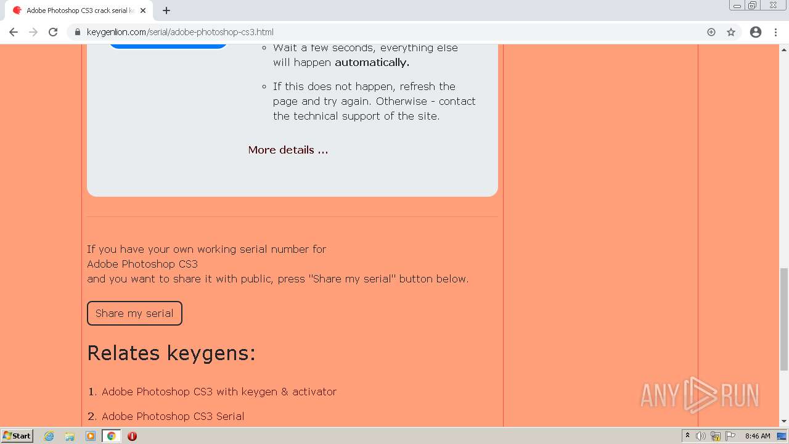Select the Adobe Photoshop CS3 crack serial tab
Viewport: 789px width, 444px height.
[x=79, y=10]
